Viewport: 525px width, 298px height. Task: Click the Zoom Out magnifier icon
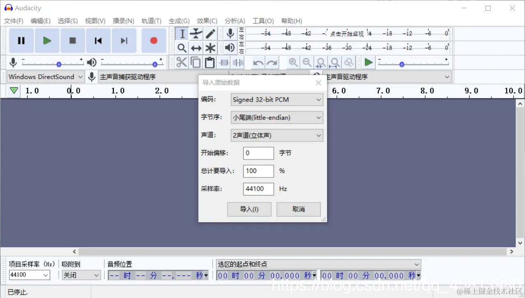tap(307, 63)
